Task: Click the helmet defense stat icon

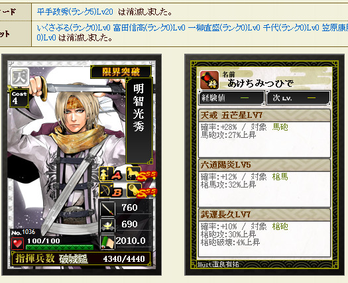Action: [x=107, y=225]
